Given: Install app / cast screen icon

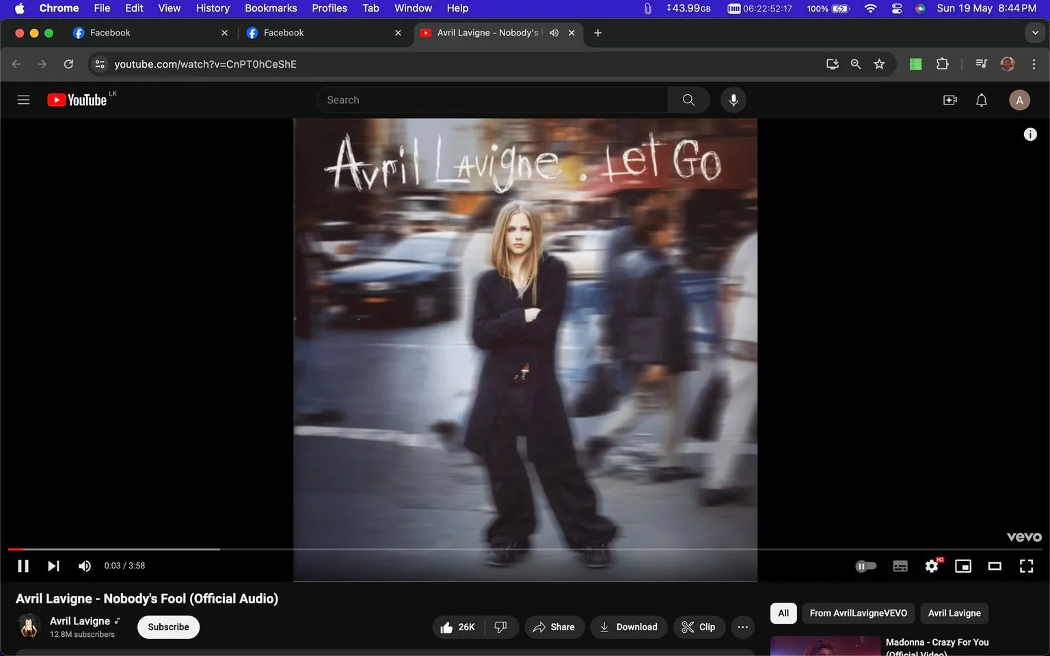Looking at the screenshot, I should point(833,64).
